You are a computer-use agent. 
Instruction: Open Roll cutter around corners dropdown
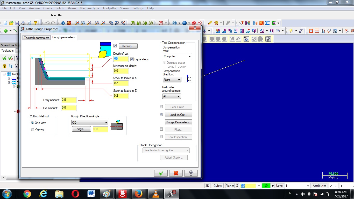[x=172, y=96]
